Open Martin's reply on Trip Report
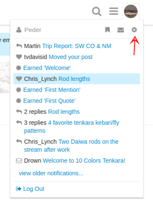This screenshot has width=153, height=201. pyautogui.click(x=77, y=46)
